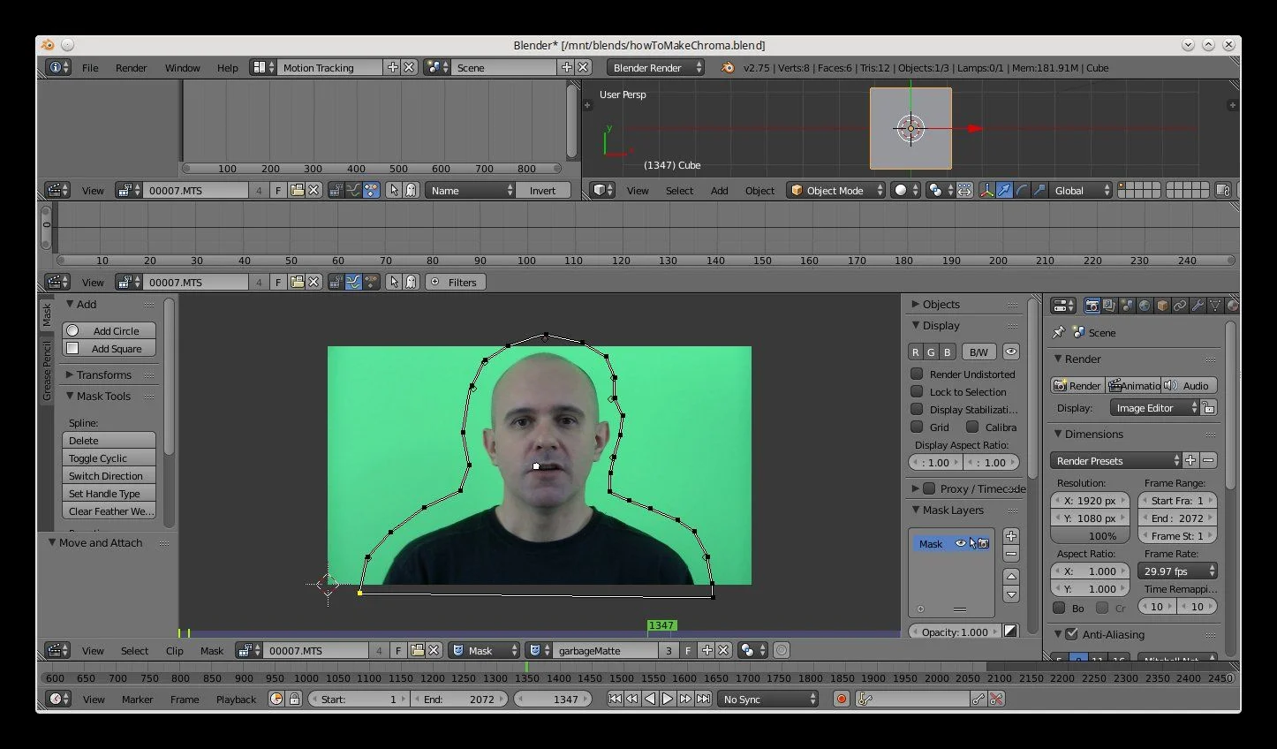Click the Add Circle button
The width and height of the screenshot is (1277, 749).
(x=110, y=330)
